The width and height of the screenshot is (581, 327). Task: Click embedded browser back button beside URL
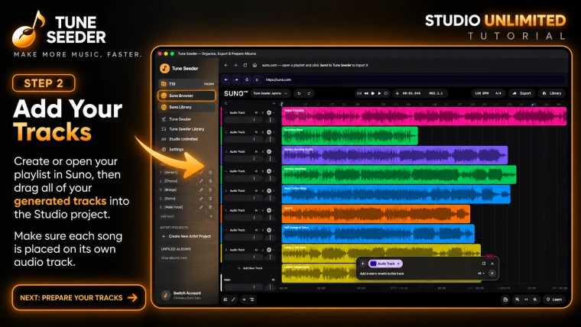[x=226, y=79]
